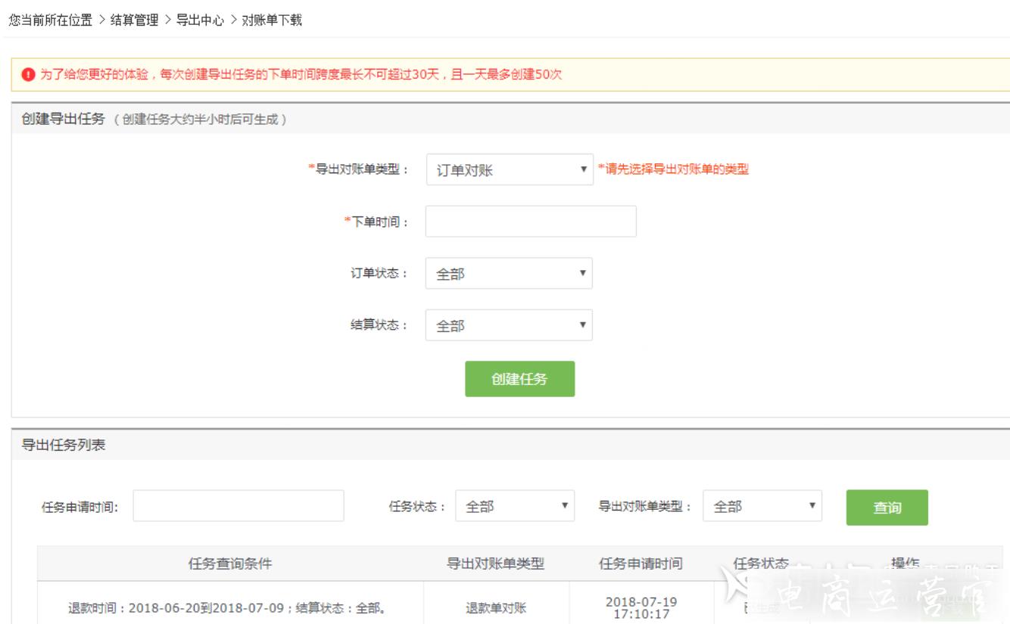Click the 创建导出任务 section title
The width and height of the screenshot is (1010, 624).
point(62,120)
